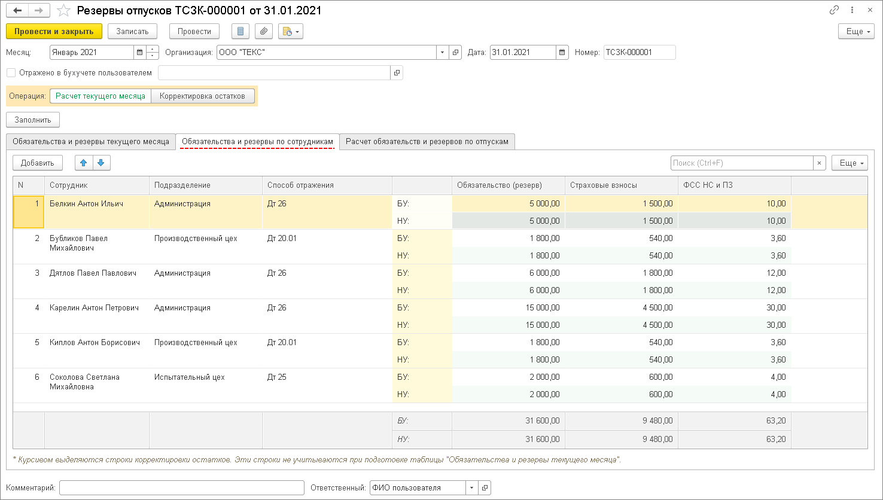Image resolution: width=883 pixels, height=500 pixels.
Task: Open the user-reflected field selection icon
Action: pos(397,73)
